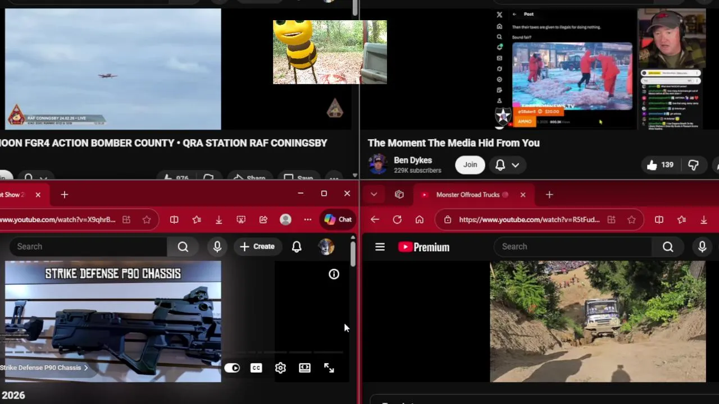Toggle closed captions on the P90 video
The image size is (719, 404).
(256, 368)
